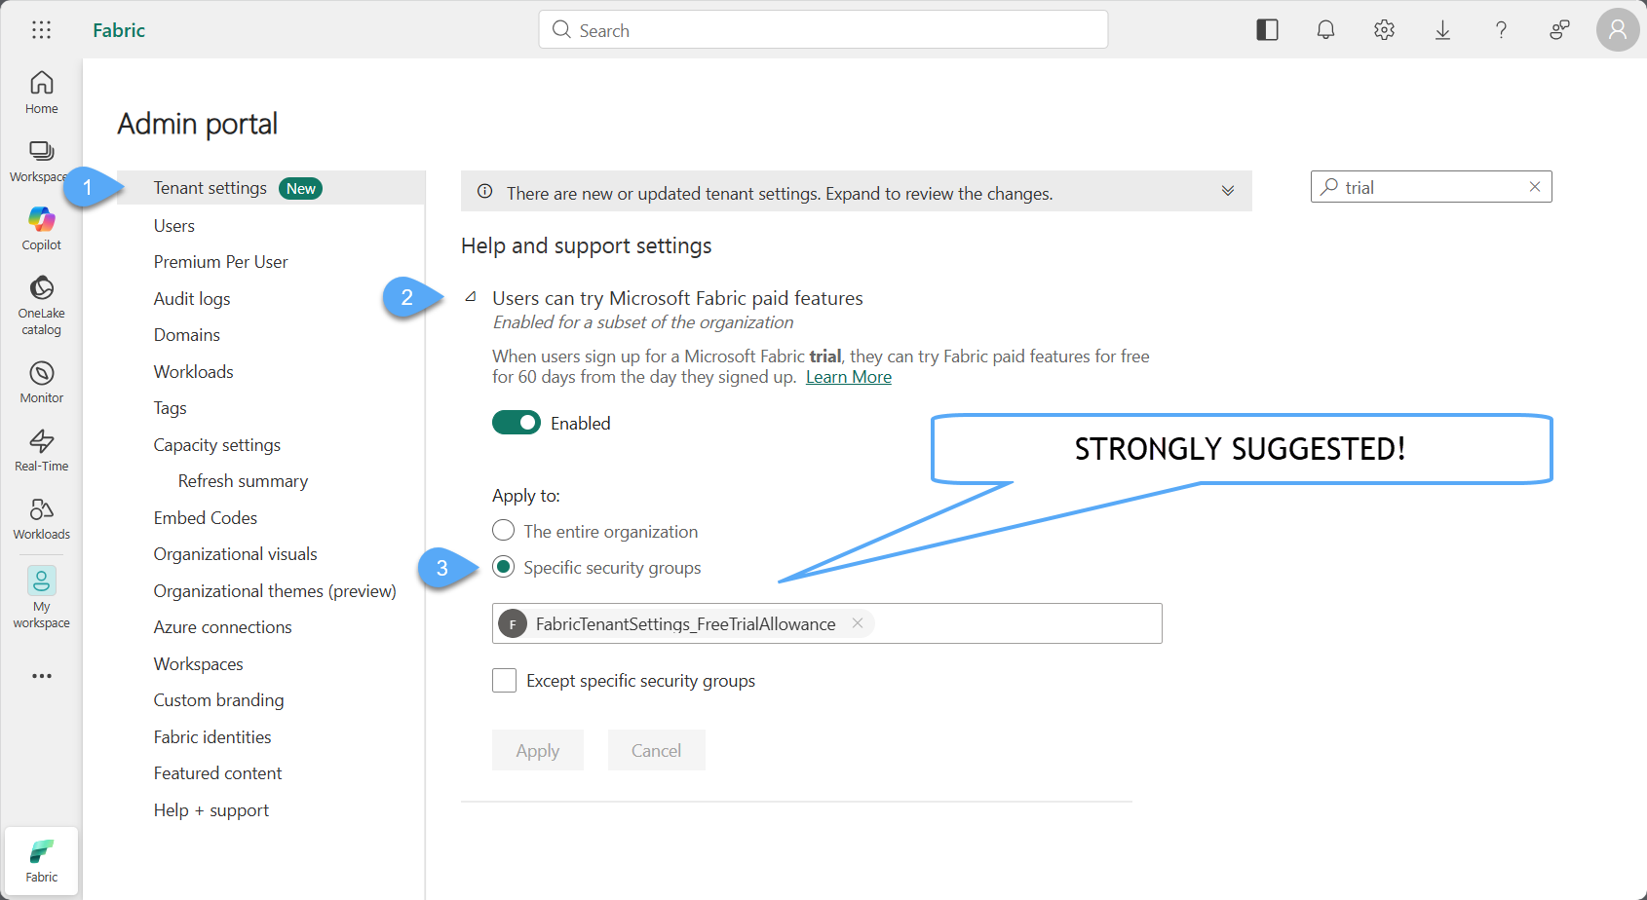The width and height of the screenshot is (1647, 900).
Task: Collapse Users can try Fabric paid features
Action: [471, 297]
